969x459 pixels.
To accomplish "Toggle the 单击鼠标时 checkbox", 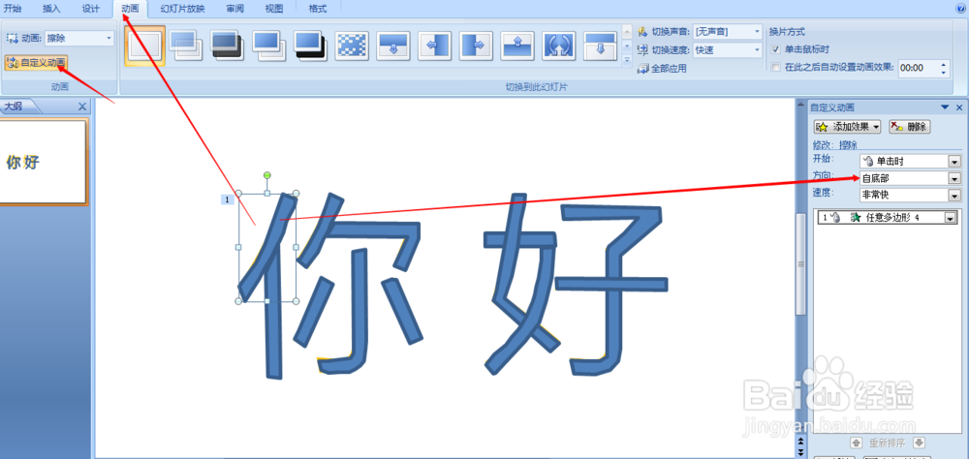I will (x=776, y=48).
